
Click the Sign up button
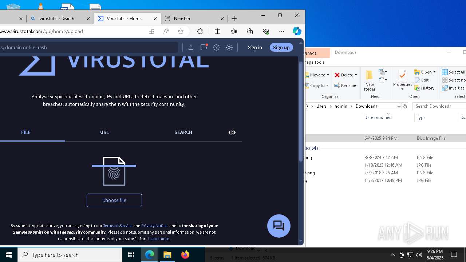[x=281, y=47]
